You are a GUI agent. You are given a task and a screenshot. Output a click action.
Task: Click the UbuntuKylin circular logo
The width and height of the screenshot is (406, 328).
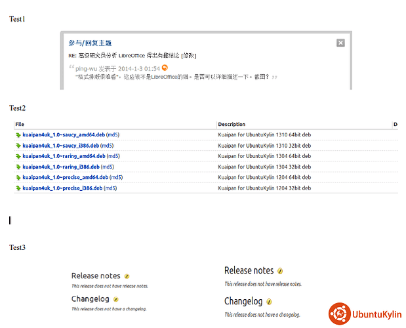point(339,314)
